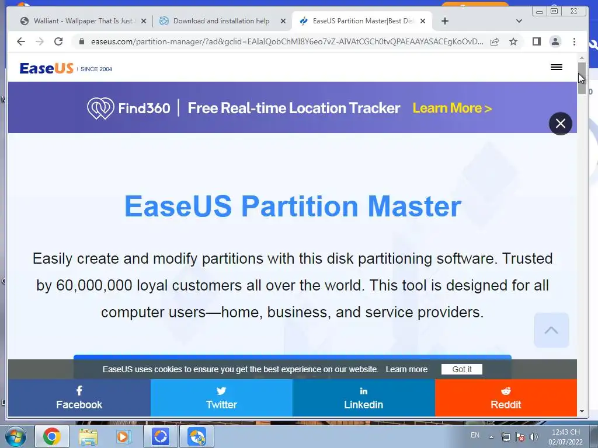Share this page via share icon
Viewport: 598px width, 448px height.
tap(495, 41)
